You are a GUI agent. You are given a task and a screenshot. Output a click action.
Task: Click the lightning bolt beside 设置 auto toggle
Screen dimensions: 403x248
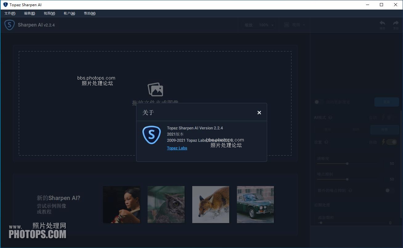(384, 142)
